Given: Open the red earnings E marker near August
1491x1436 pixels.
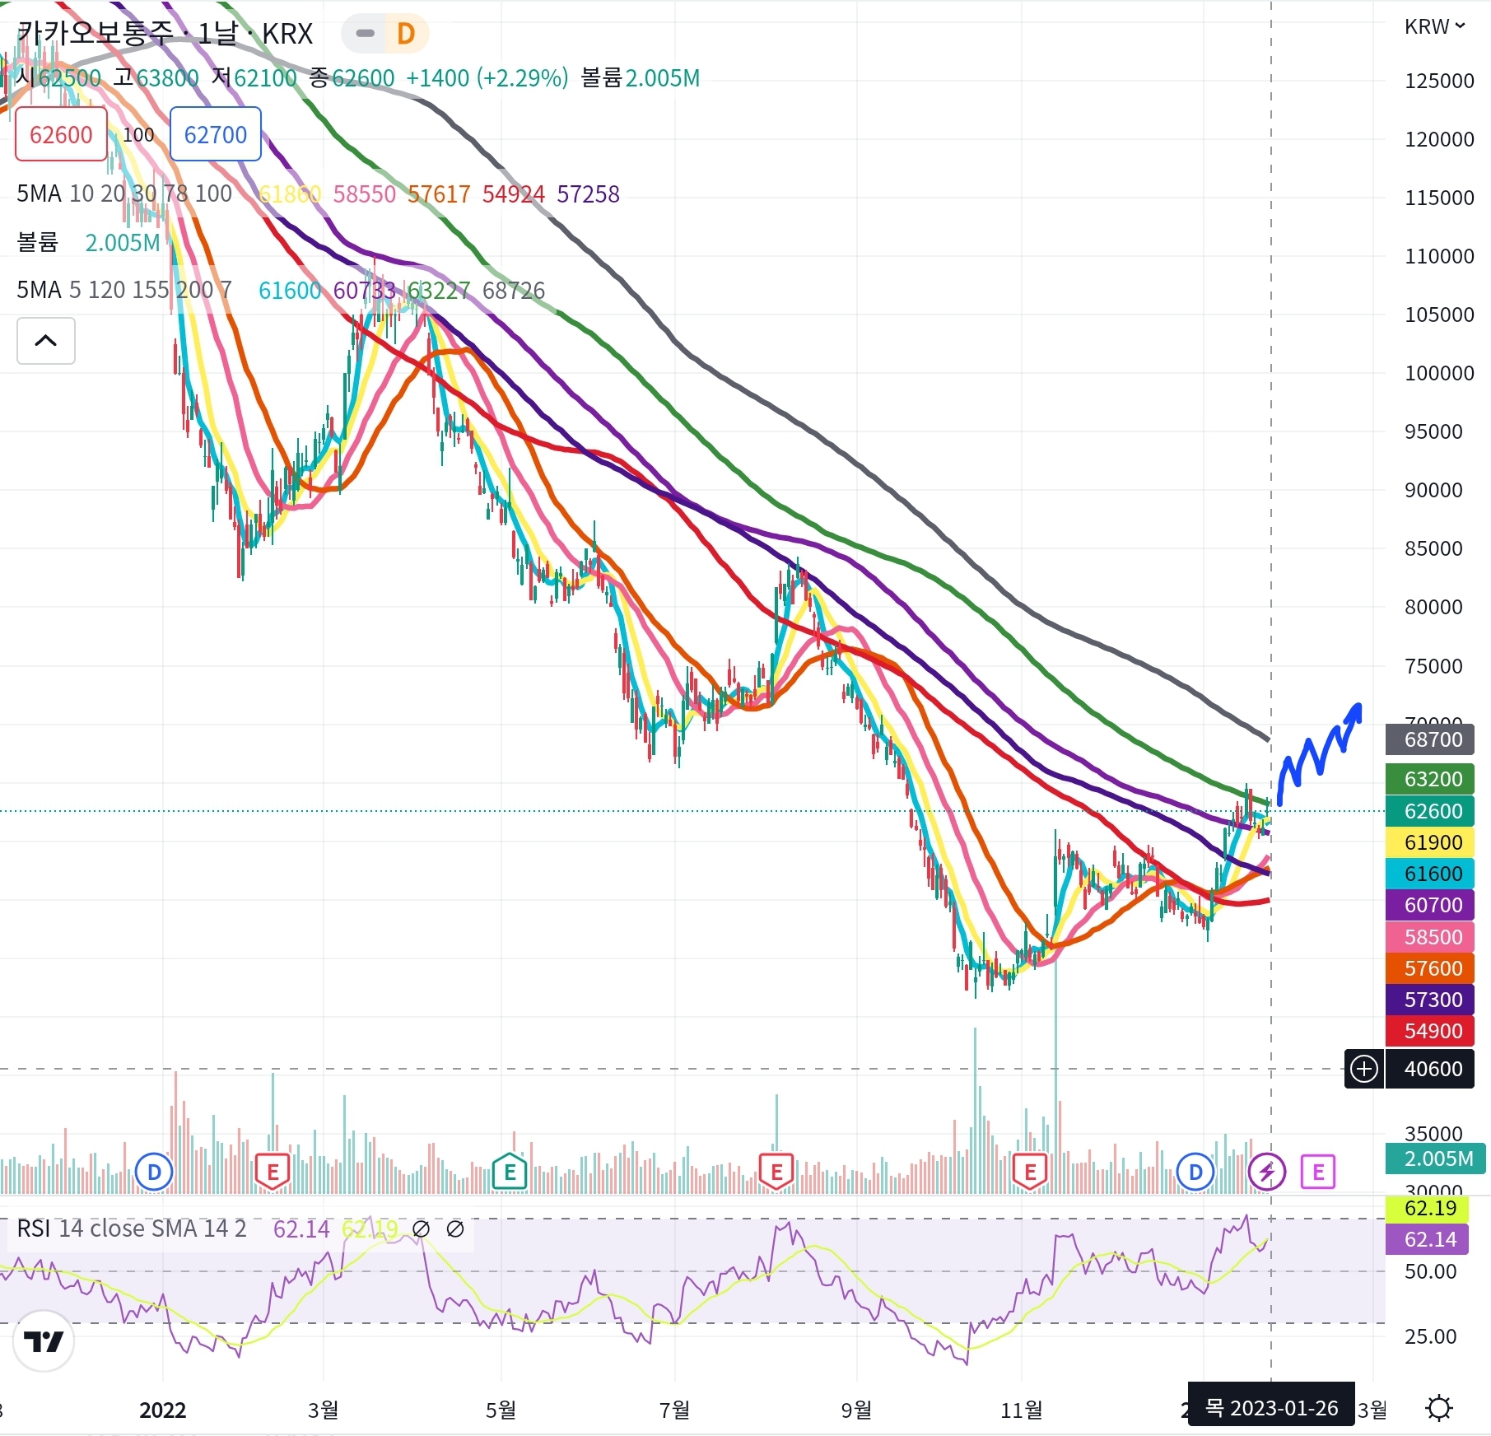Looking at the screenshot, I should 776,1171.
